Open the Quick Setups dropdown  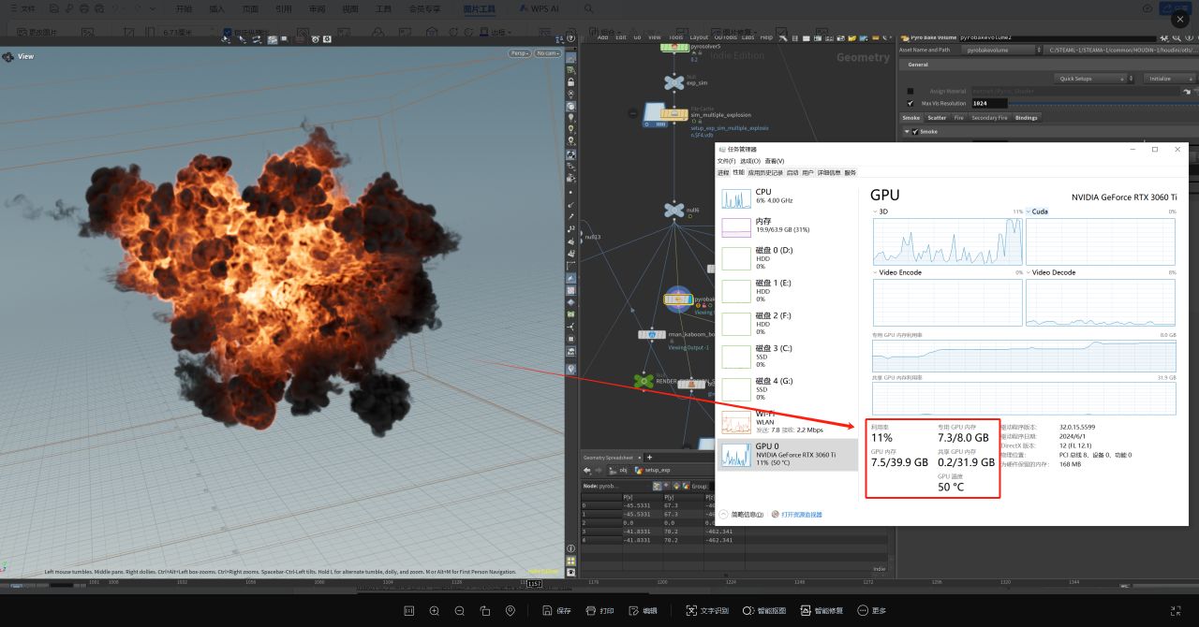click(1090, 79)
